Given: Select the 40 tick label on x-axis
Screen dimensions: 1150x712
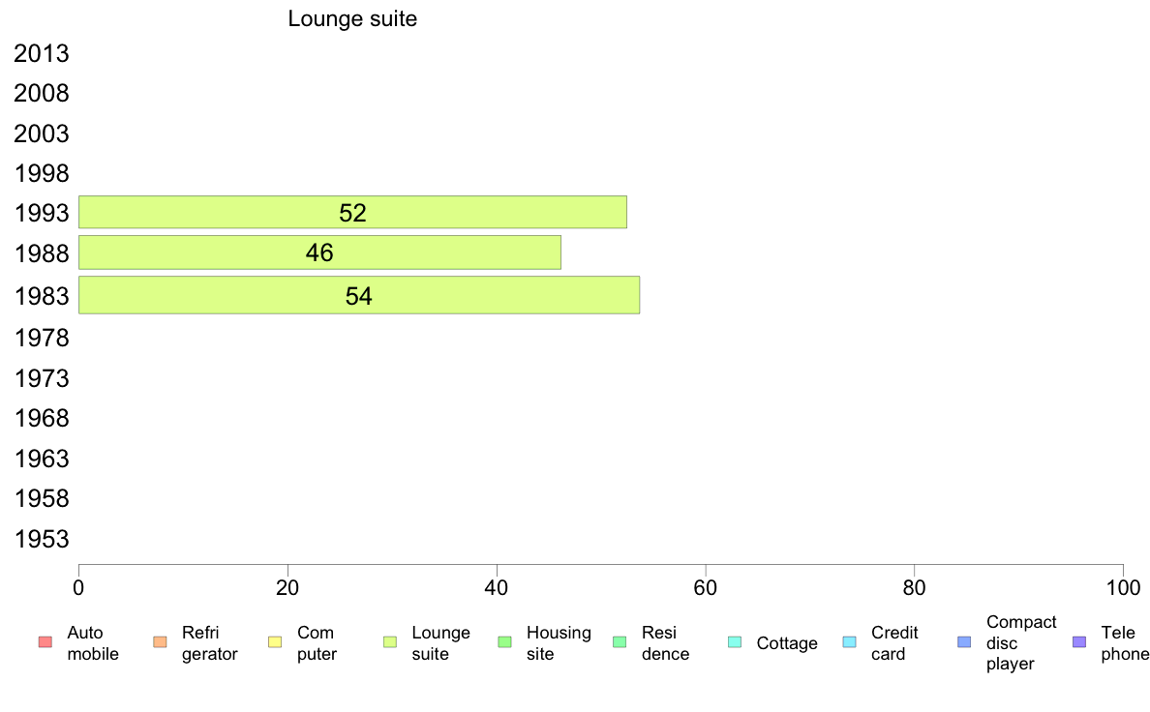Looking at the screenshot, I should (x=497, y=587).
